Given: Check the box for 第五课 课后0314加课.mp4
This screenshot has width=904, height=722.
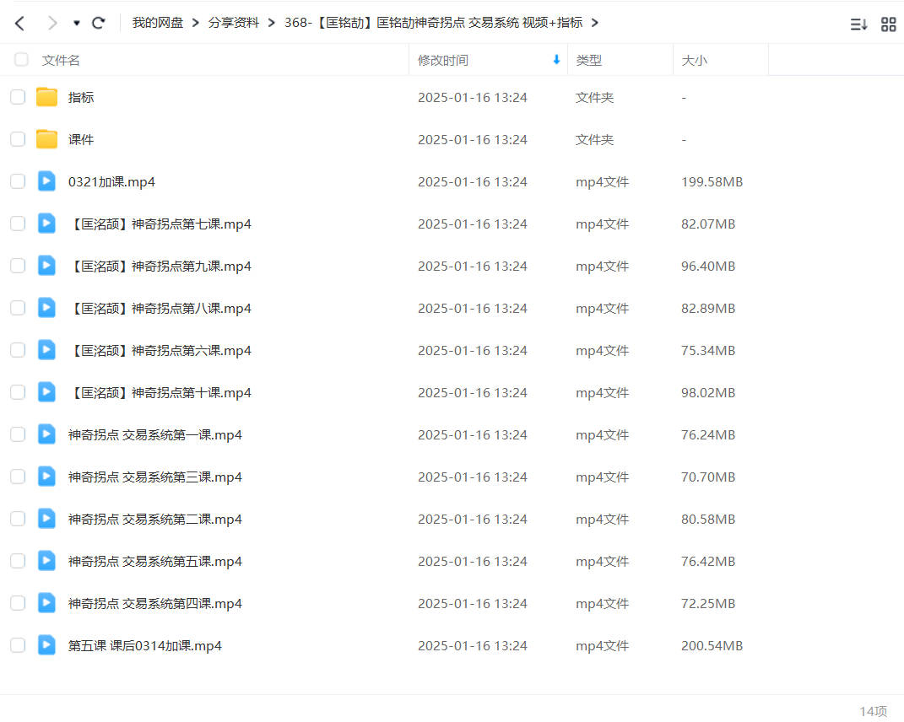Looking at the screenshot, I should [x=18, y=644].
